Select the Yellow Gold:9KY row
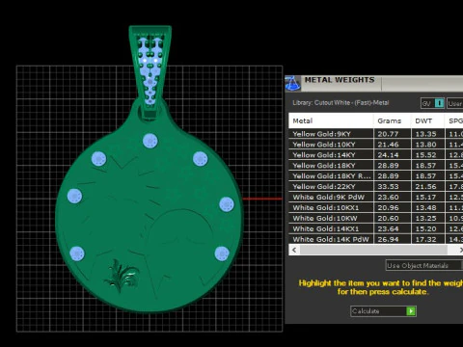This screenshot has width=463, height=347. (x=376, y=134)
